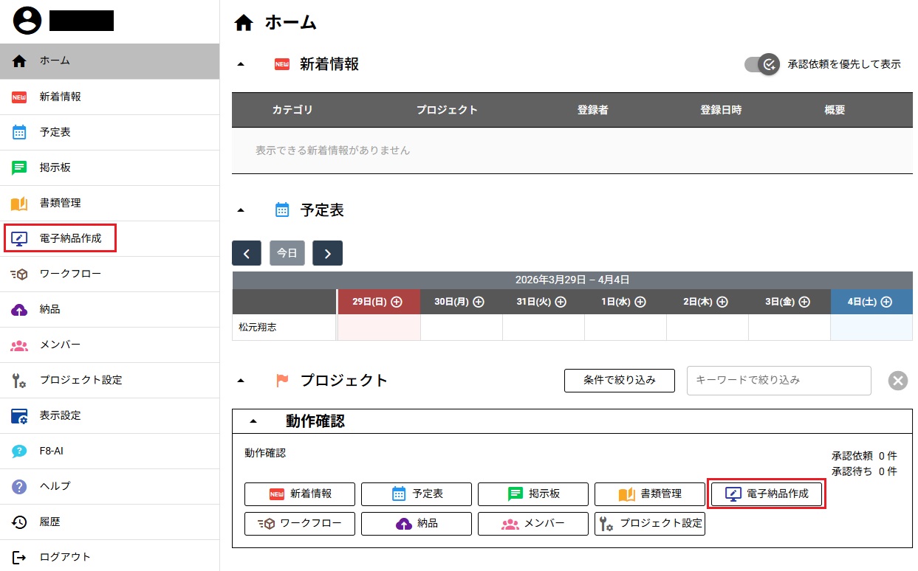Open 書類管理 in the sidebar

[x=109, y=203]
